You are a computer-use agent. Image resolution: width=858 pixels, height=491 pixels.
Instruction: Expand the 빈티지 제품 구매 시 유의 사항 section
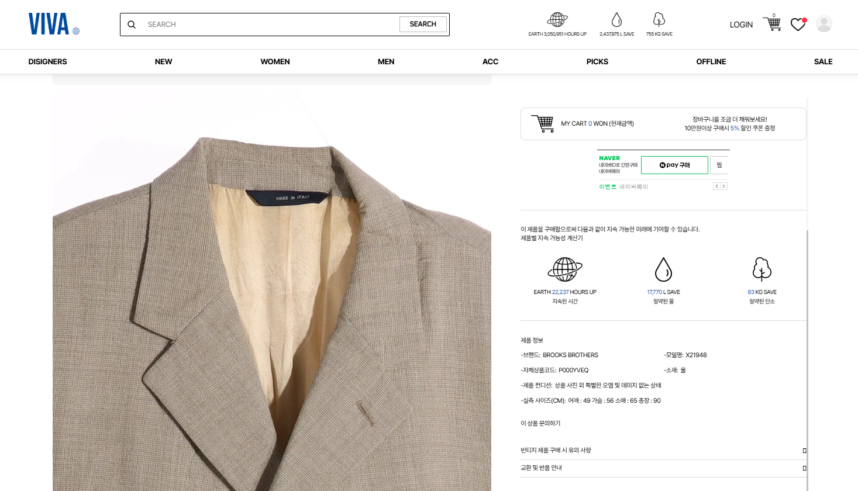pyautogui.click(x=664, y=450)
